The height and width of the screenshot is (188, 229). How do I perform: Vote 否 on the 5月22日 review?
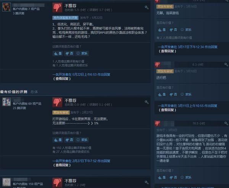[x=69, y=53]
